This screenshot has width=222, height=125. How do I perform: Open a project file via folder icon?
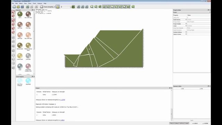coord(18,7)
